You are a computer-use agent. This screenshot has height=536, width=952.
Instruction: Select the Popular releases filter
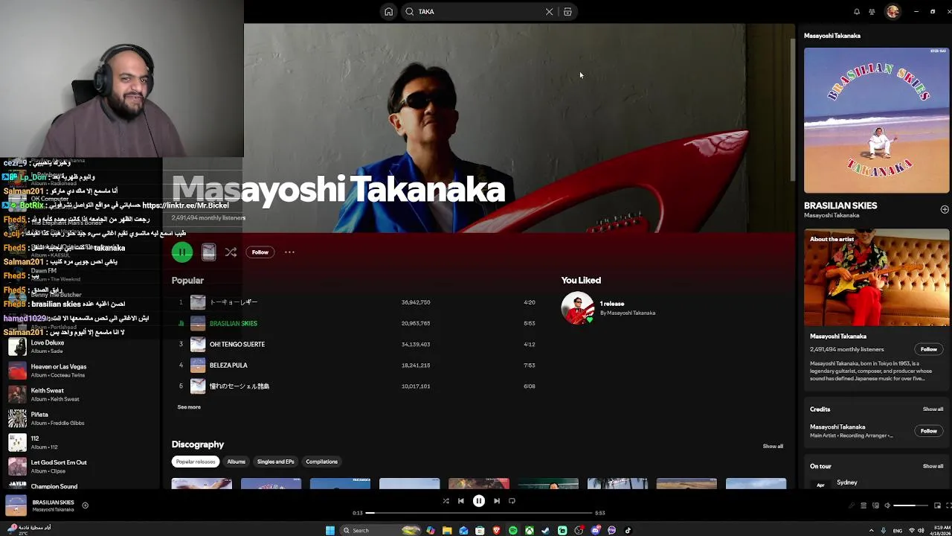[196, 462]
